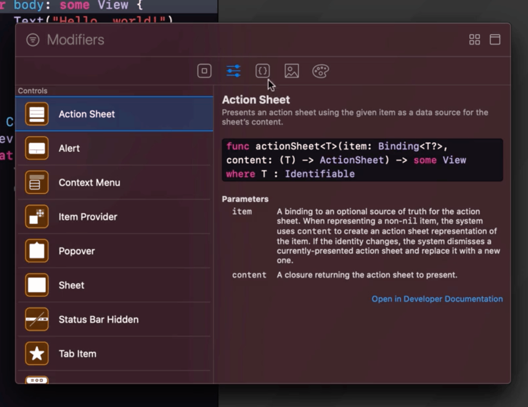This screenshot has height=407, width=528.
Task: Click the partially visible bottom list entry
Action: pos(37,381)
